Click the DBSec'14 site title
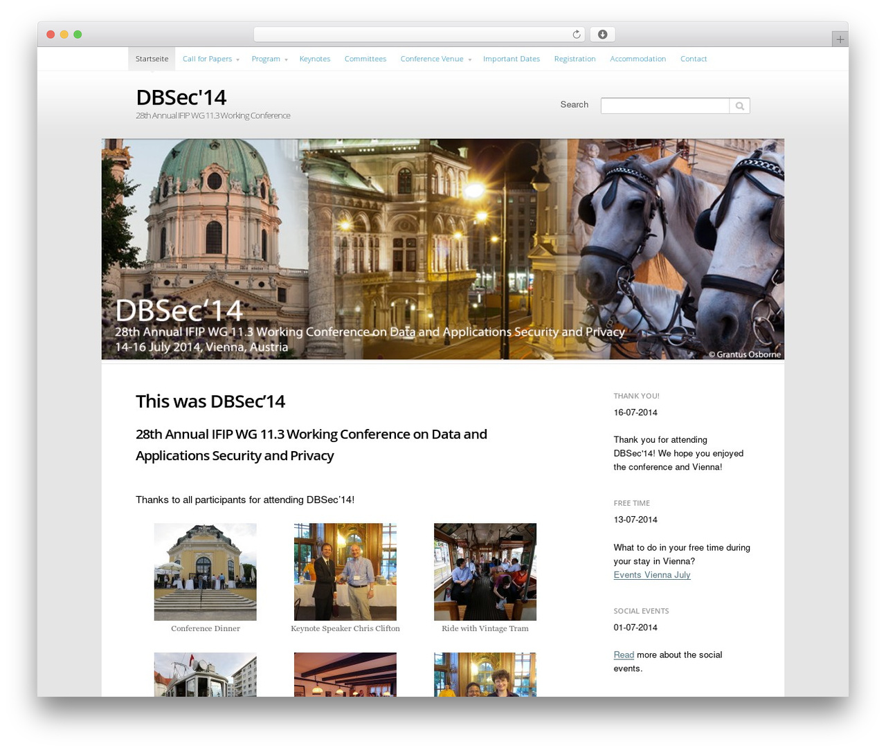This screenshot has height=750, width=886. (181, 98)
